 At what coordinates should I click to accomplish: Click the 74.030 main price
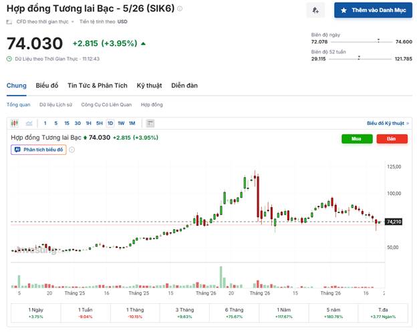pyautogui.click(x=35, y=43)
